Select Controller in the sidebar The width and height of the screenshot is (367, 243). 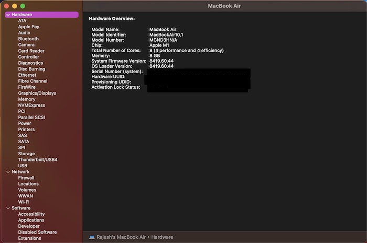(x=28, y=57)
